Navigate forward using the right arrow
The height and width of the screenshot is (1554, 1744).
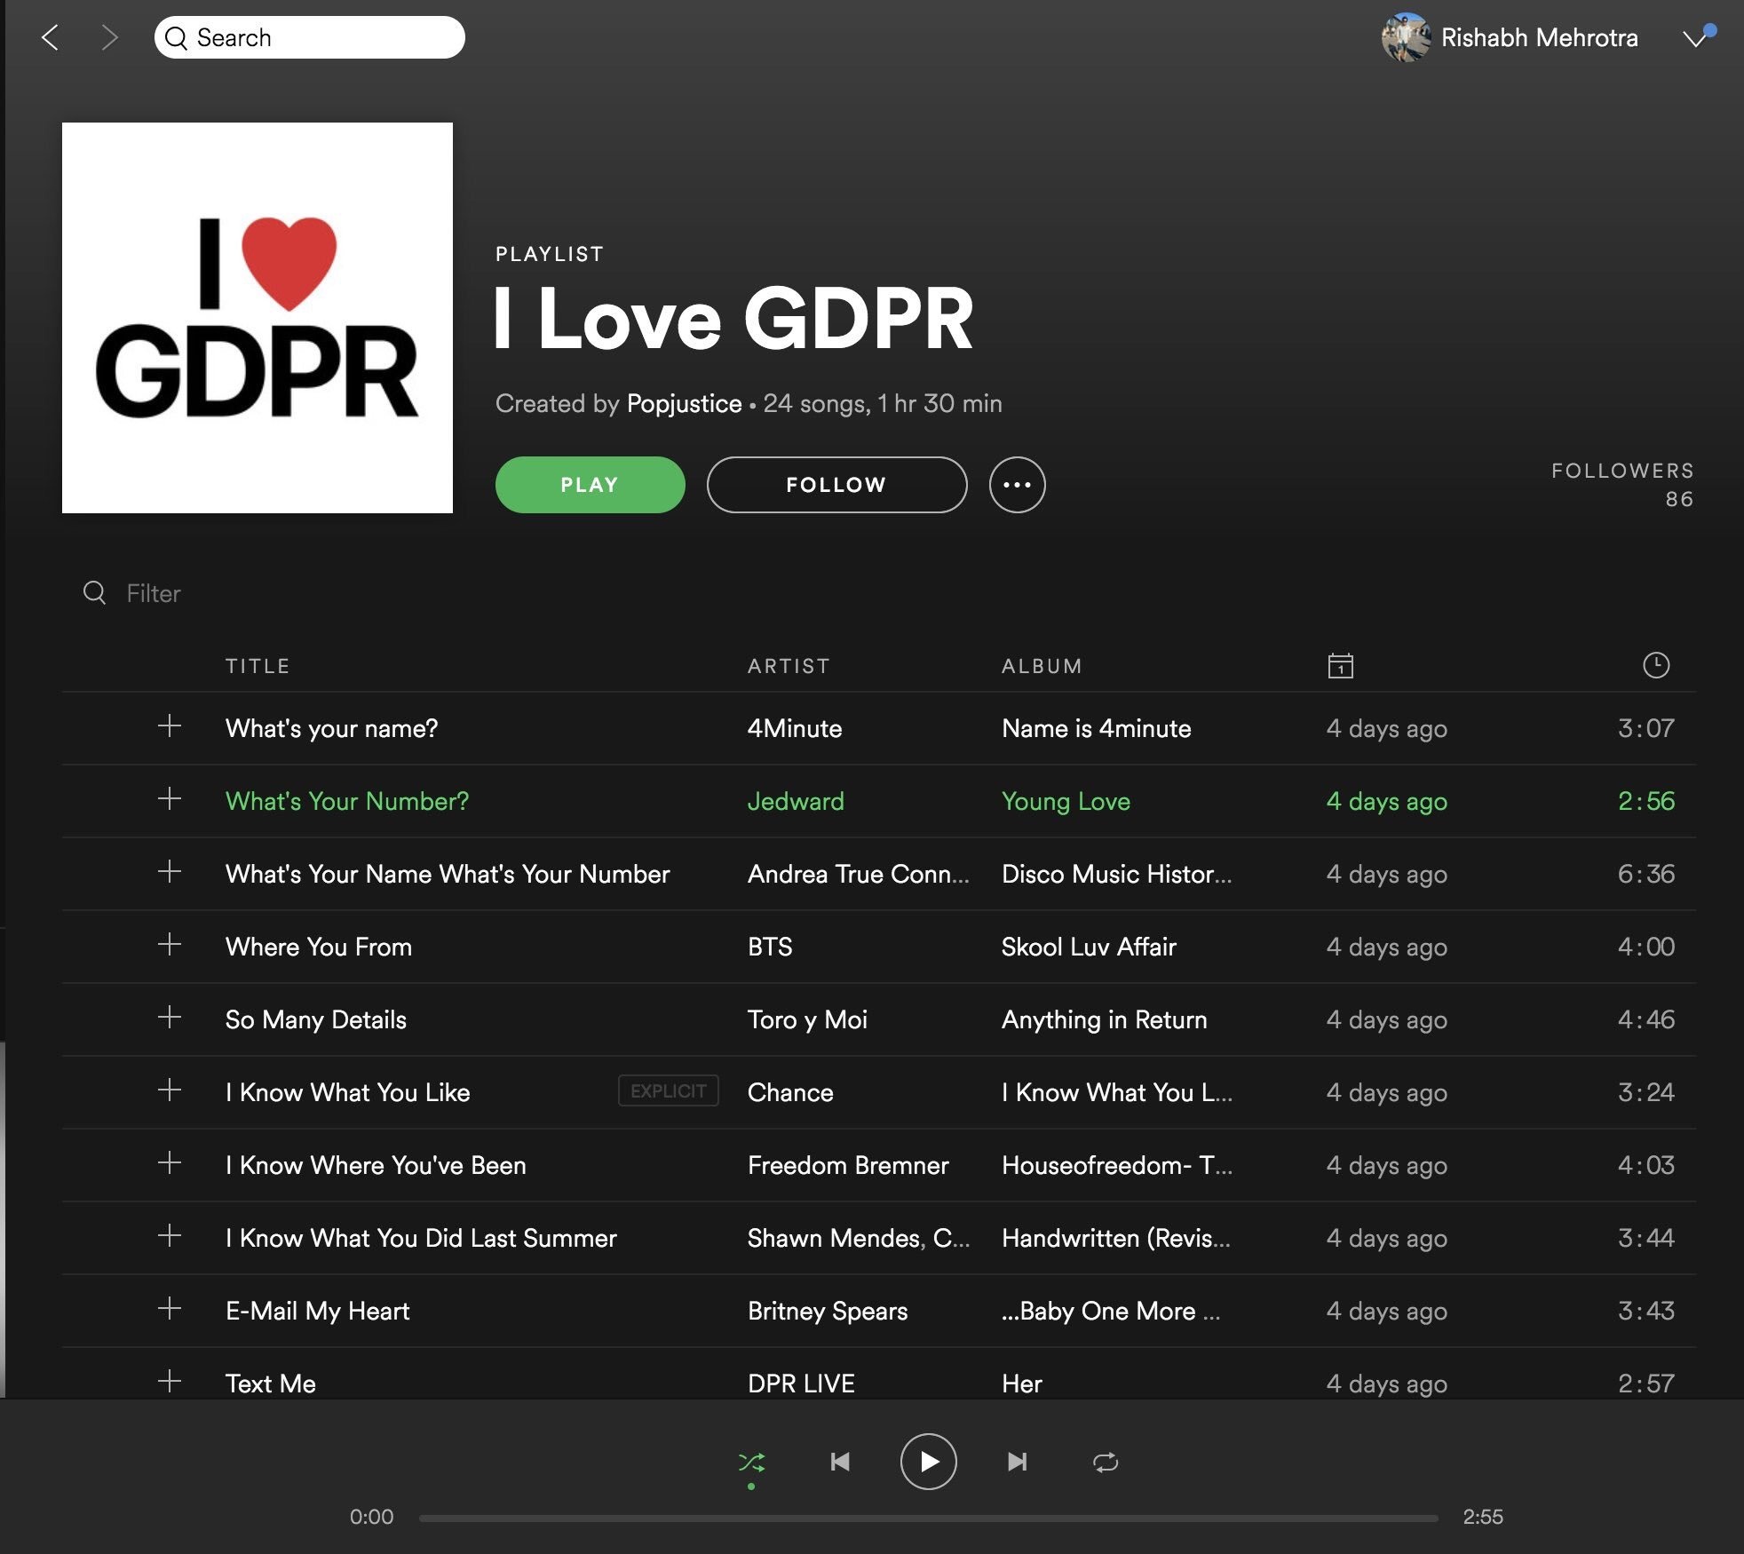(x=110, y=37)
